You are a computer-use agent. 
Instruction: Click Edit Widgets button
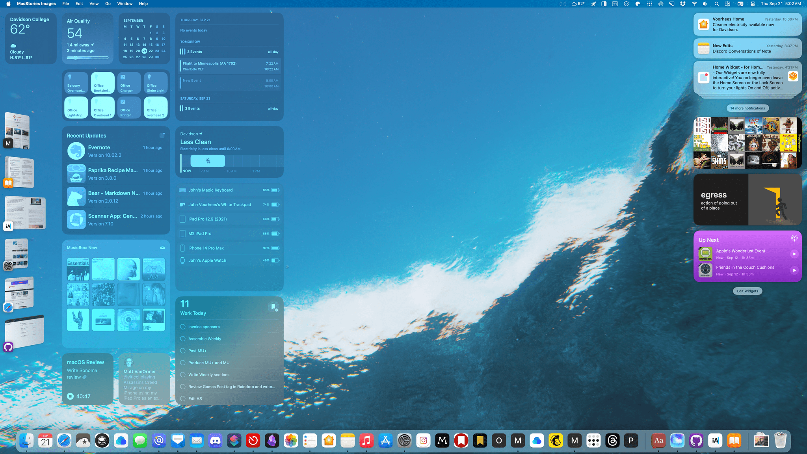tap(747, 290)
